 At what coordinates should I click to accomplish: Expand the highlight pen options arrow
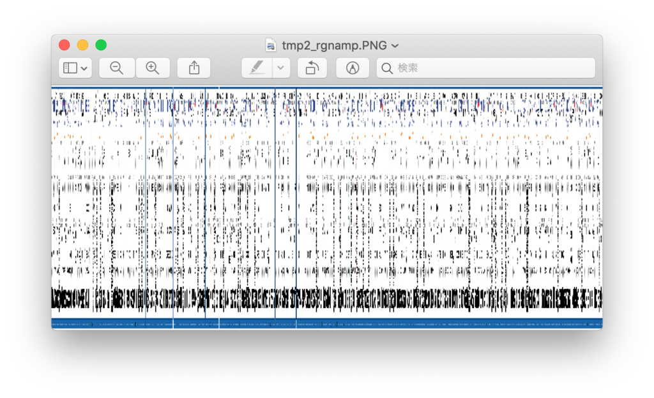click(x=281, y=68)
